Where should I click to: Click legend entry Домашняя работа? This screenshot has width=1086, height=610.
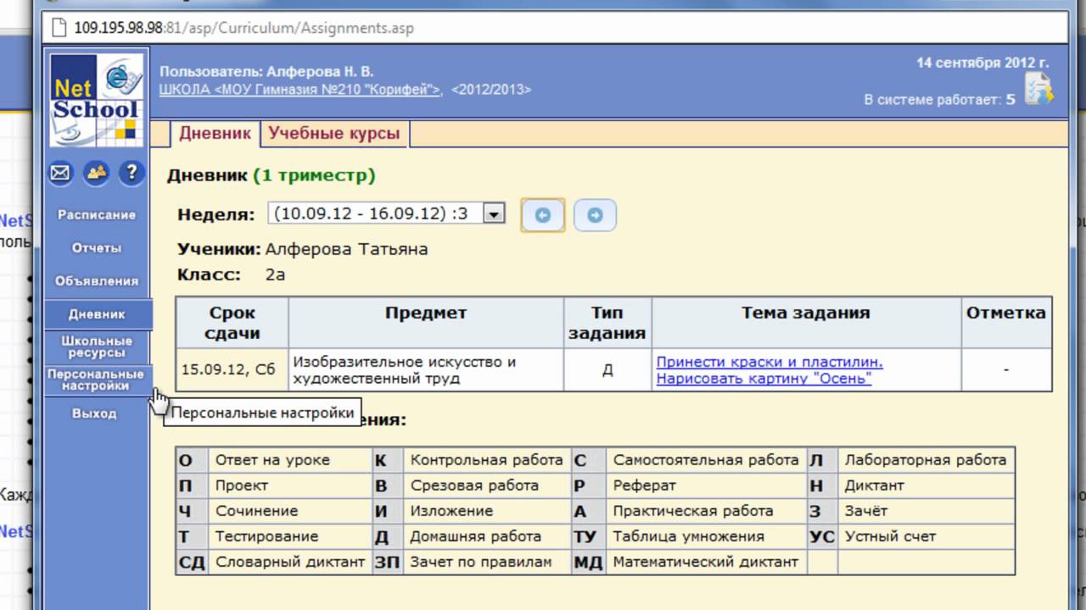(x=475, y=536)
